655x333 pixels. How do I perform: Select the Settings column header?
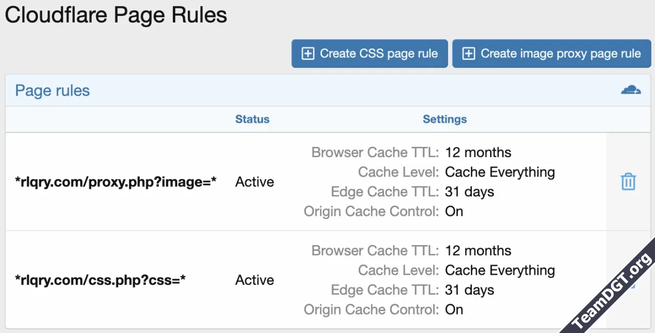pos(444,119)
